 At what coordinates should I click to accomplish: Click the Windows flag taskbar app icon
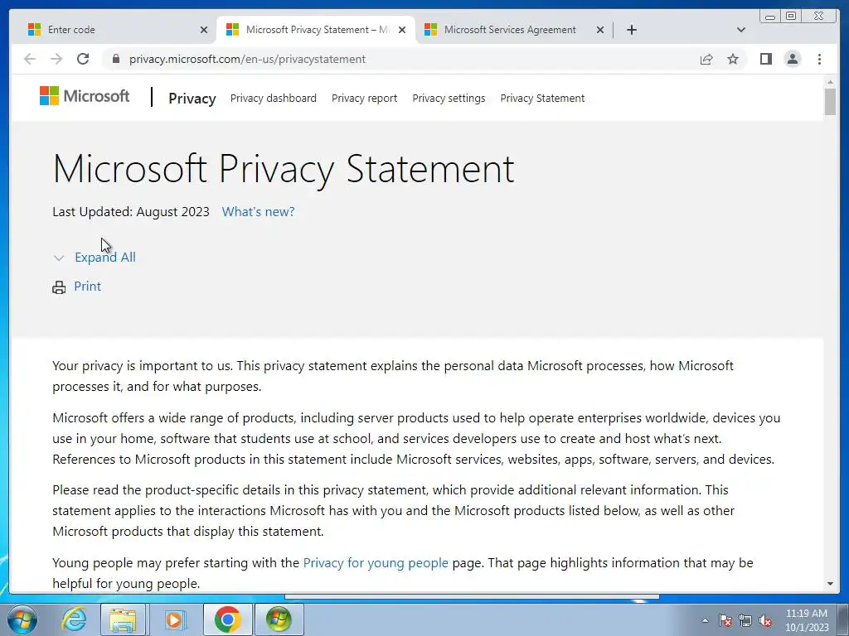click(x=279, y=619)
